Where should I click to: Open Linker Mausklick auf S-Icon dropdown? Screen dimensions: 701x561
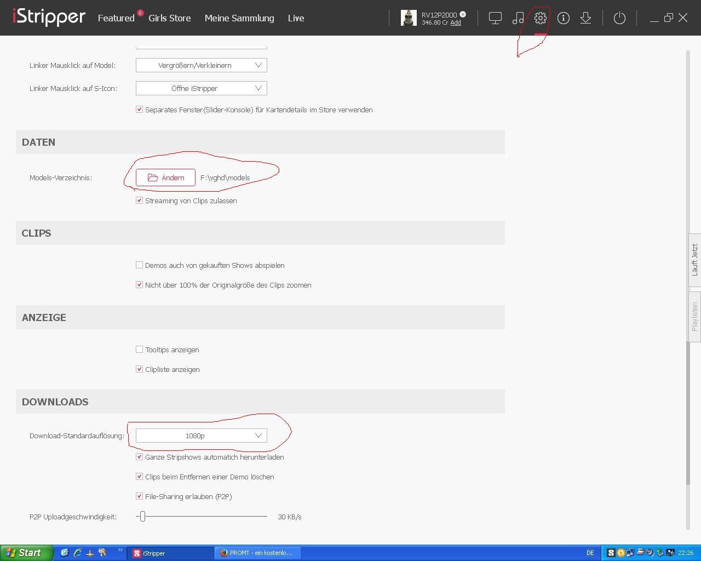click(x=202, y=88)
